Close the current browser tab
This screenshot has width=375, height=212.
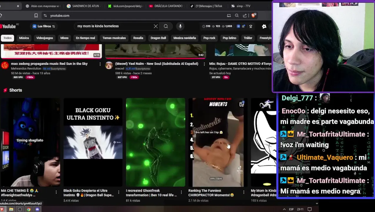18,6
